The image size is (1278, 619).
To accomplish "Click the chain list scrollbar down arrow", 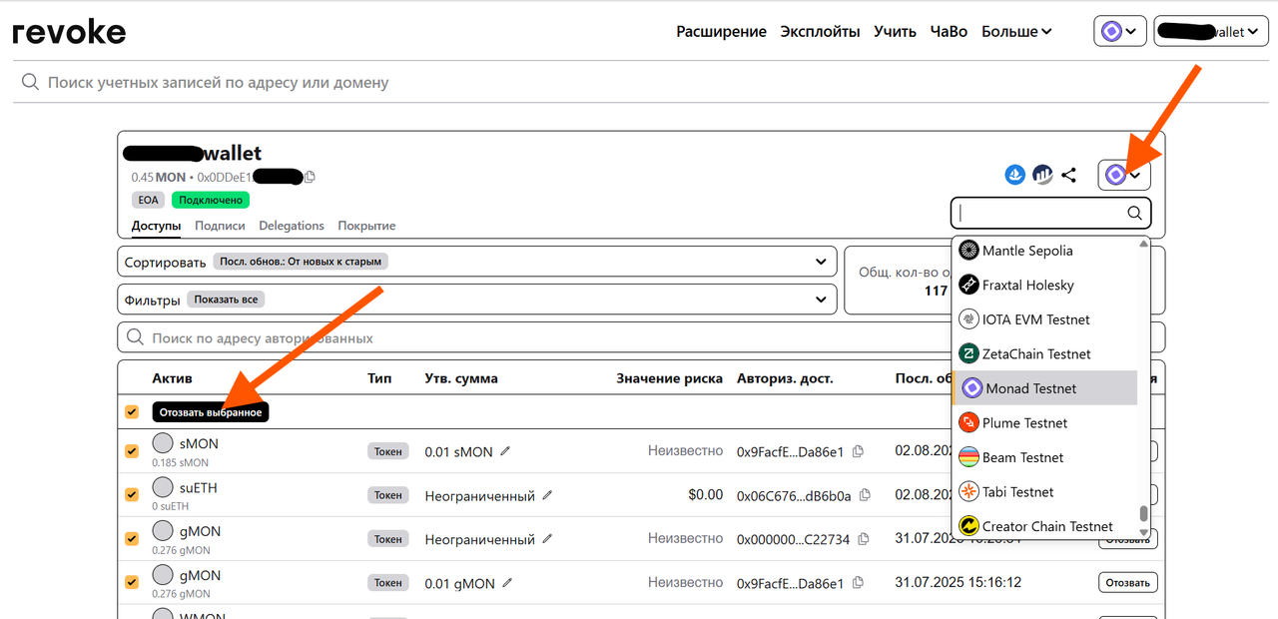I will [x=1144, y=532].
